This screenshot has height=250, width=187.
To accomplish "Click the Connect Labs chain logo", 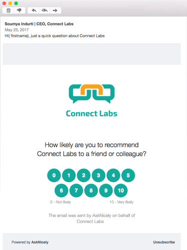I will pyautogui.click(x=92, y=94).
